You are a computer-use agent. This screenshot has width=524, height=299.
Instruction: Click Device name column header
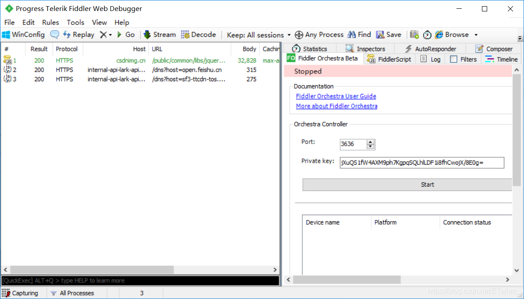[x=336, y=223]
